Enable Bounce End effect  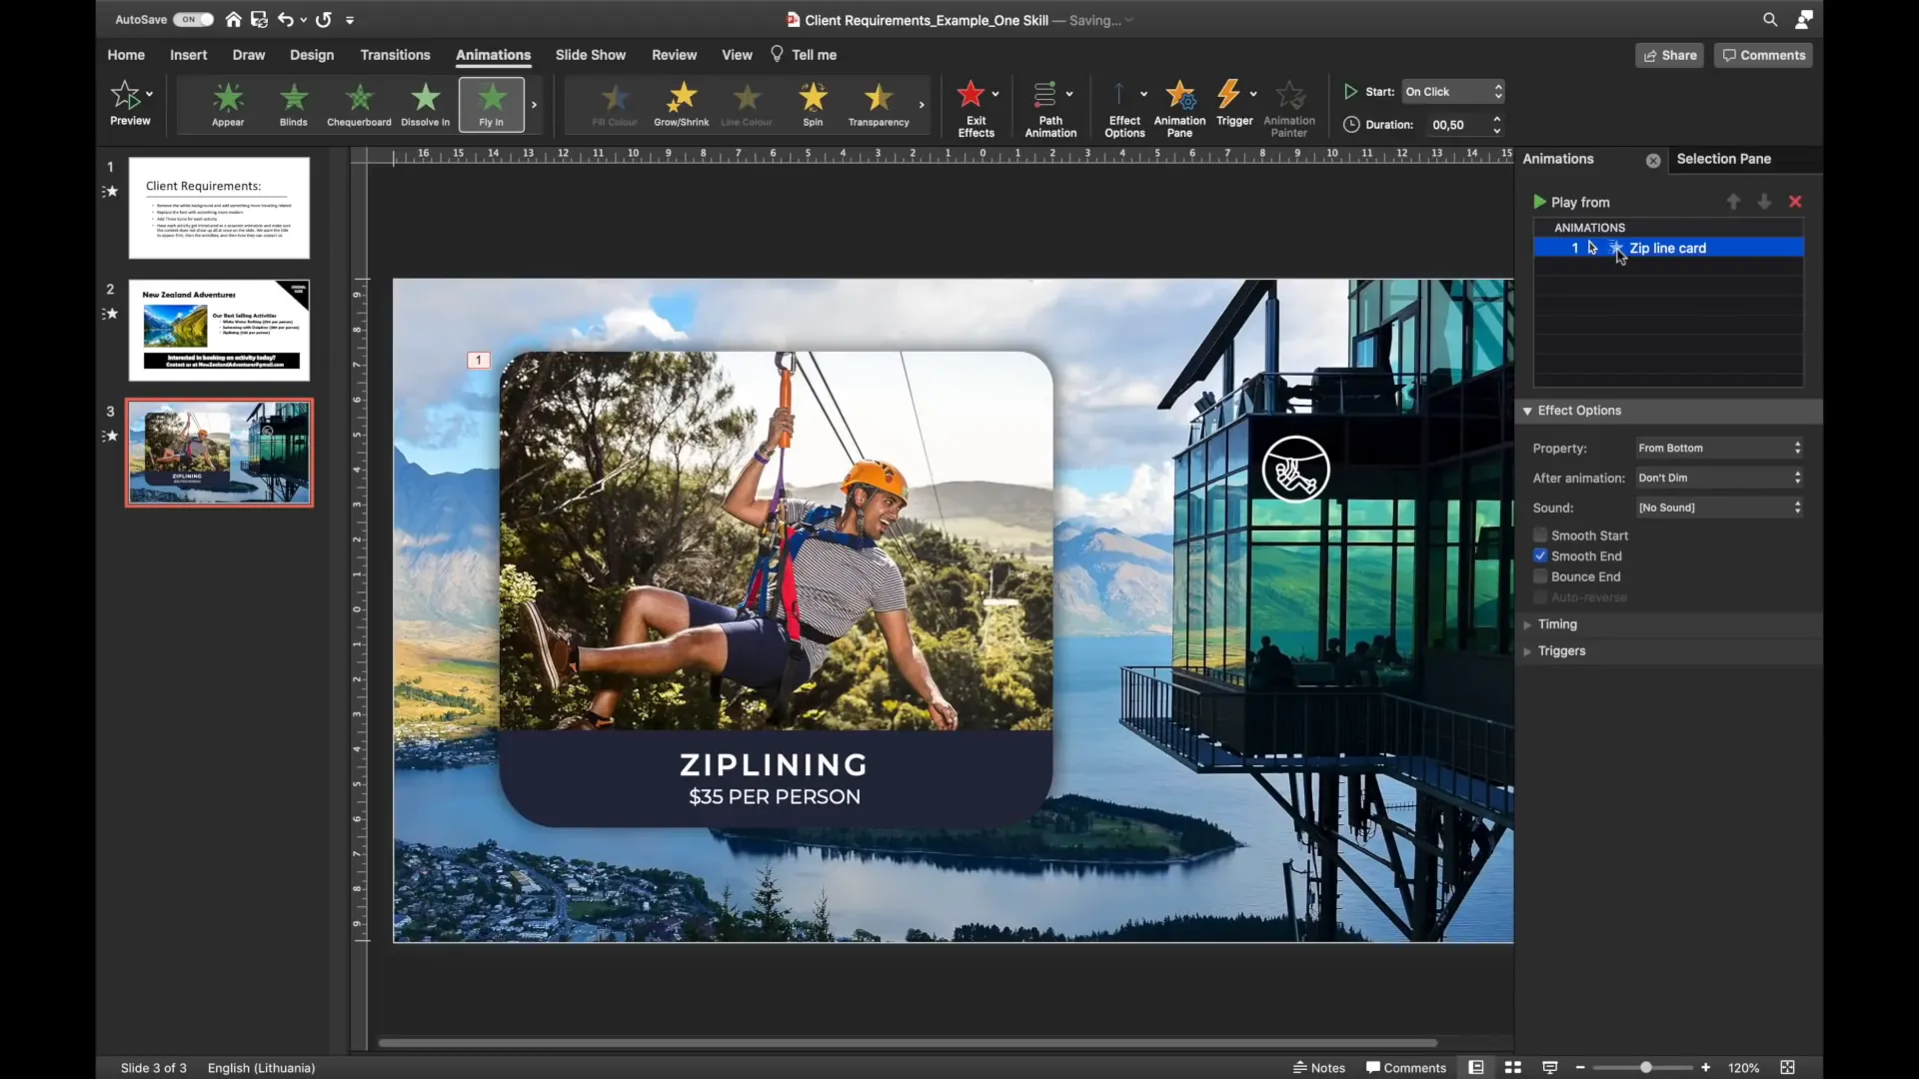point(1541,576)
